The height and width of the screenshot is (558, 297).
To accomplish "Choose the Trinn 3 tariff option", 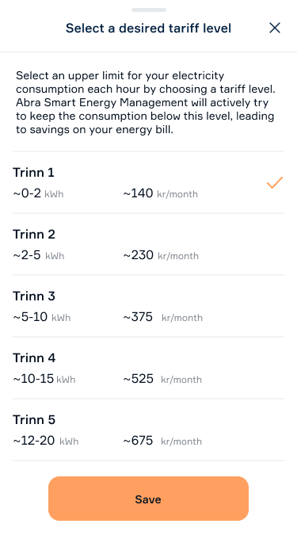I will point(148,306).
